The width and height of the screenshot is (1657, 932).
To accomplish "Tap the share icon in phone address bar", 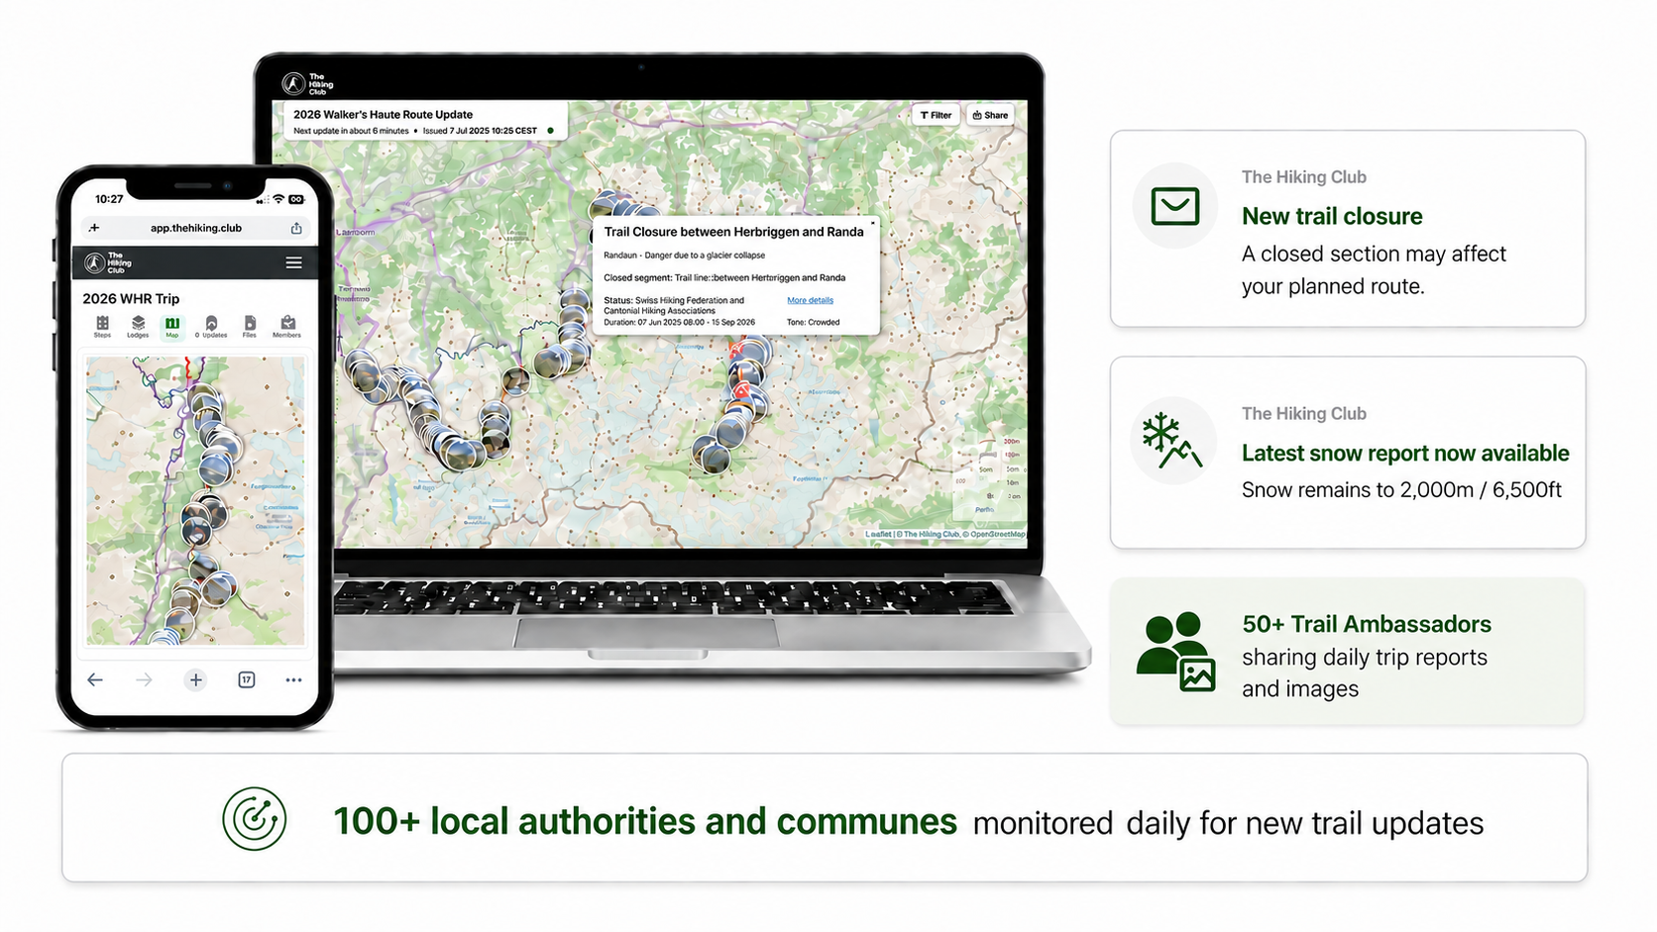I will click(296, 228).
